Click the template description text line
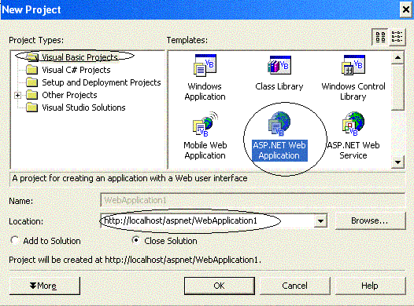 pos(130,178)
